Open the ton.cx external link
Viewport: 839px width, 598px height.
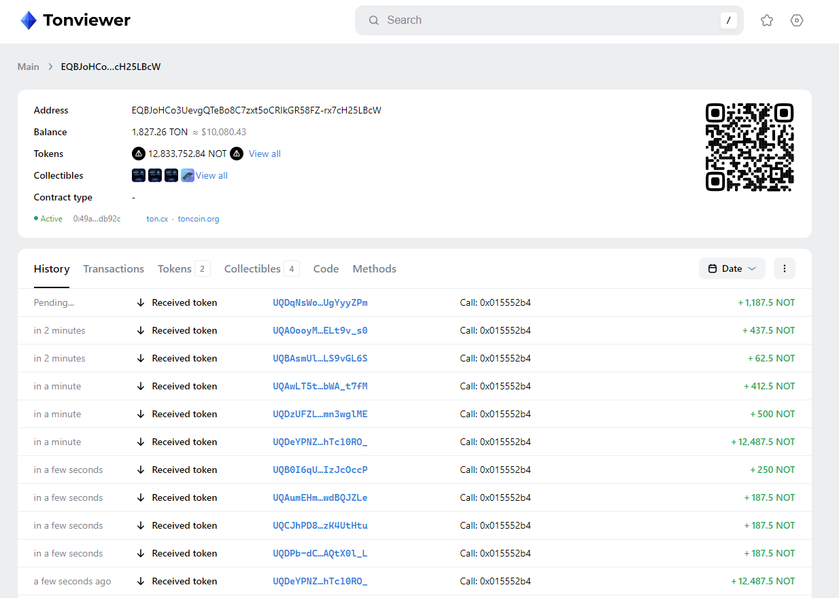157,219
